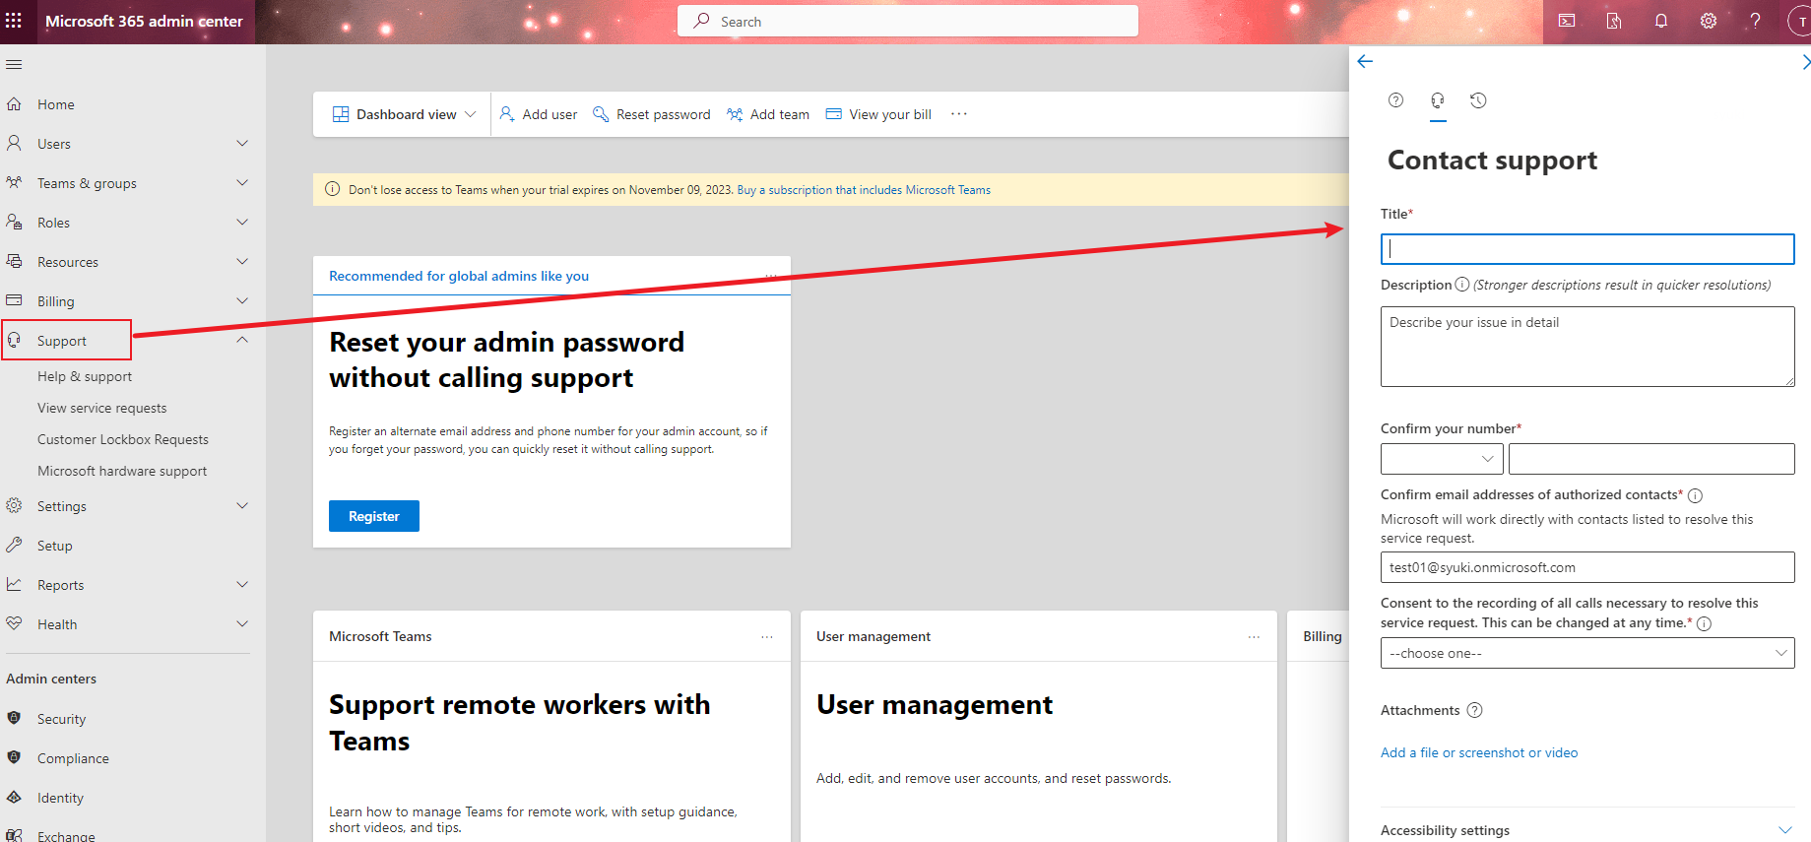Screen dimensions: 1811x842
Task: Expand the Users menu
Action: click(x=242, y=144)
